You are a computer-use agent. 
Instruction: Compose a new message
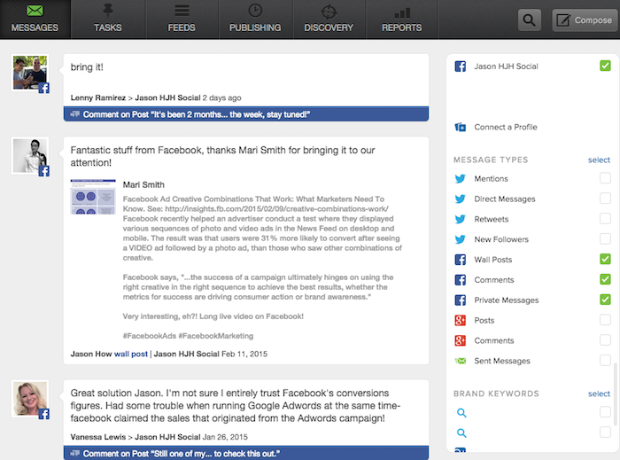pos(585,19)
